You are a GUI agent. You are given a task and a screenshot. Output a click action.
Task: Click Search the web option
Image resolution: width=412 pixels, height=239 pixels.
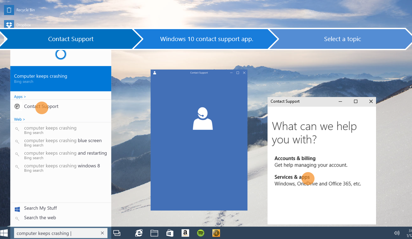(x=40, y=218)
